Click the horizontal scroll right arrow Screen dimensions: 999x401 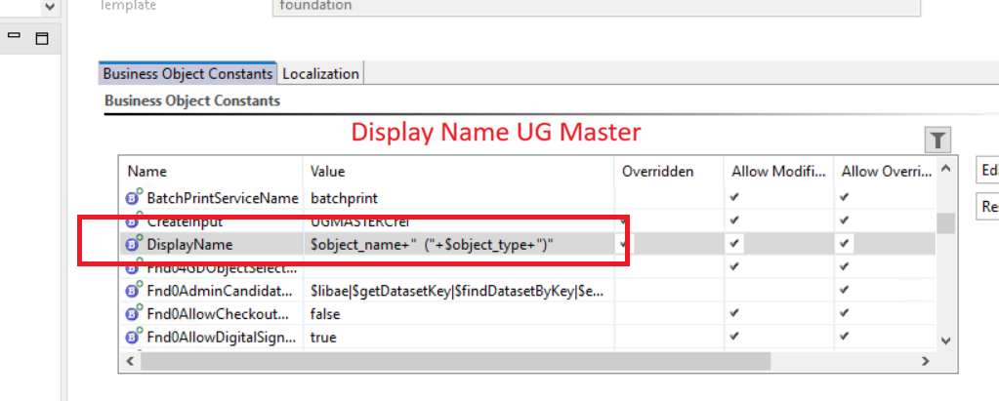[926, 361]
